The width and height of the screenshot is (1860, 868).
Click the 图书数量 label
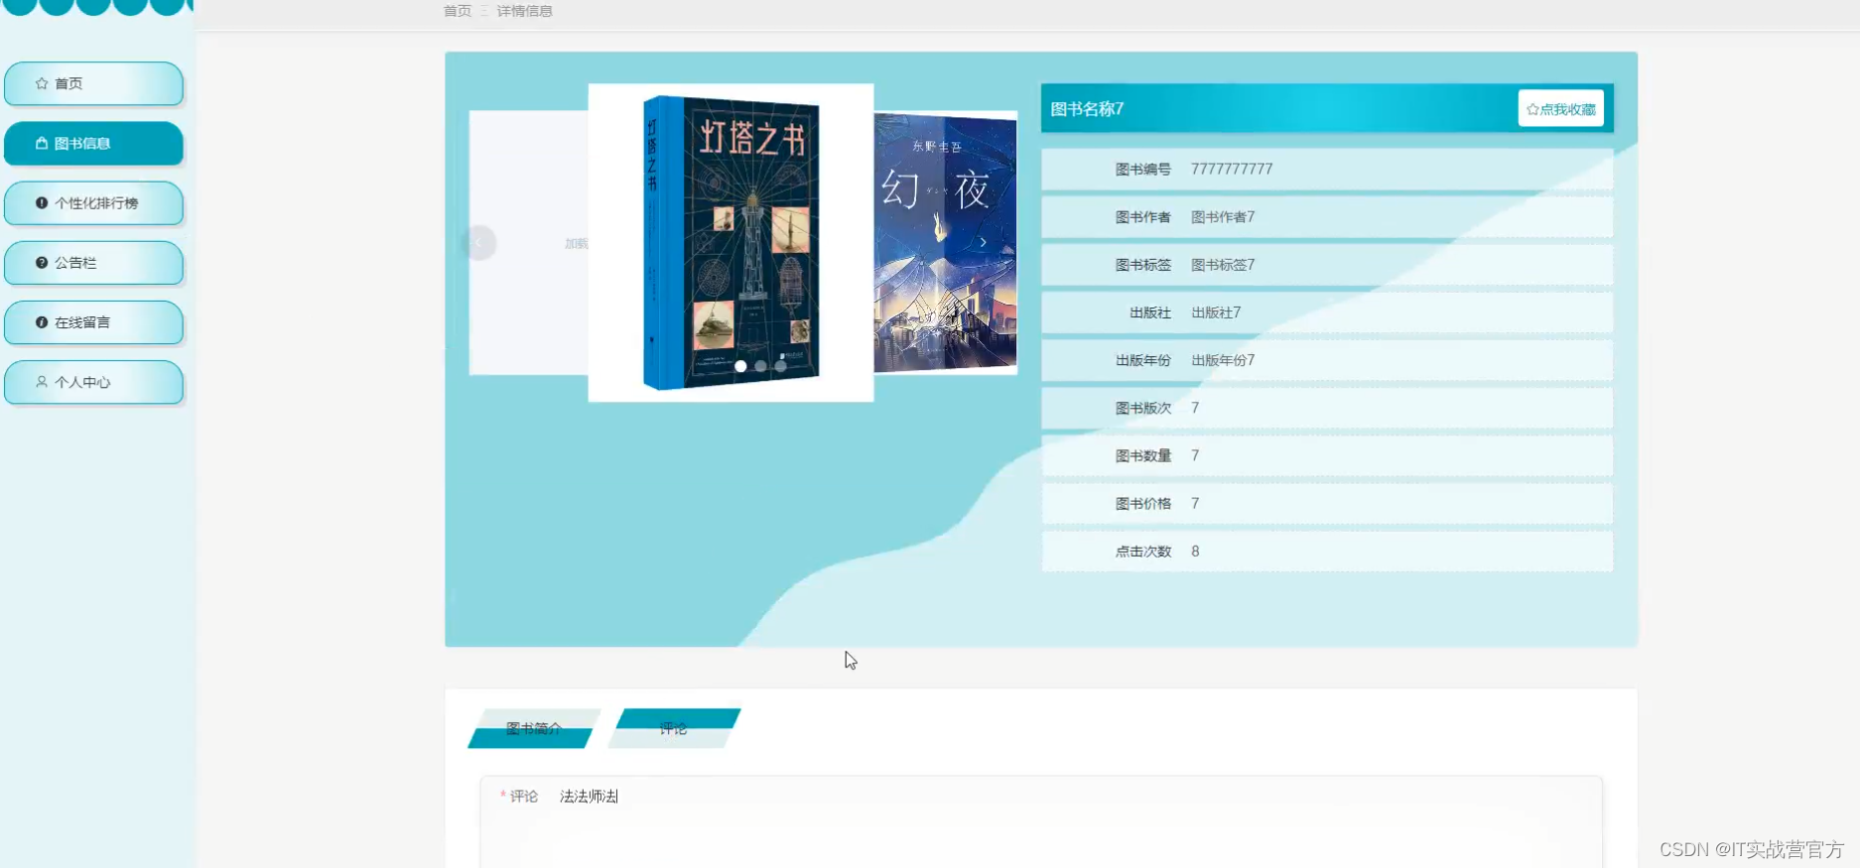coord(1143,455)
